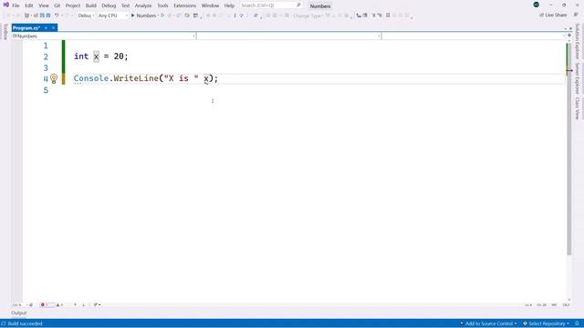Click the Undo toolbar icon
The image size is (584, 328).
57,15
